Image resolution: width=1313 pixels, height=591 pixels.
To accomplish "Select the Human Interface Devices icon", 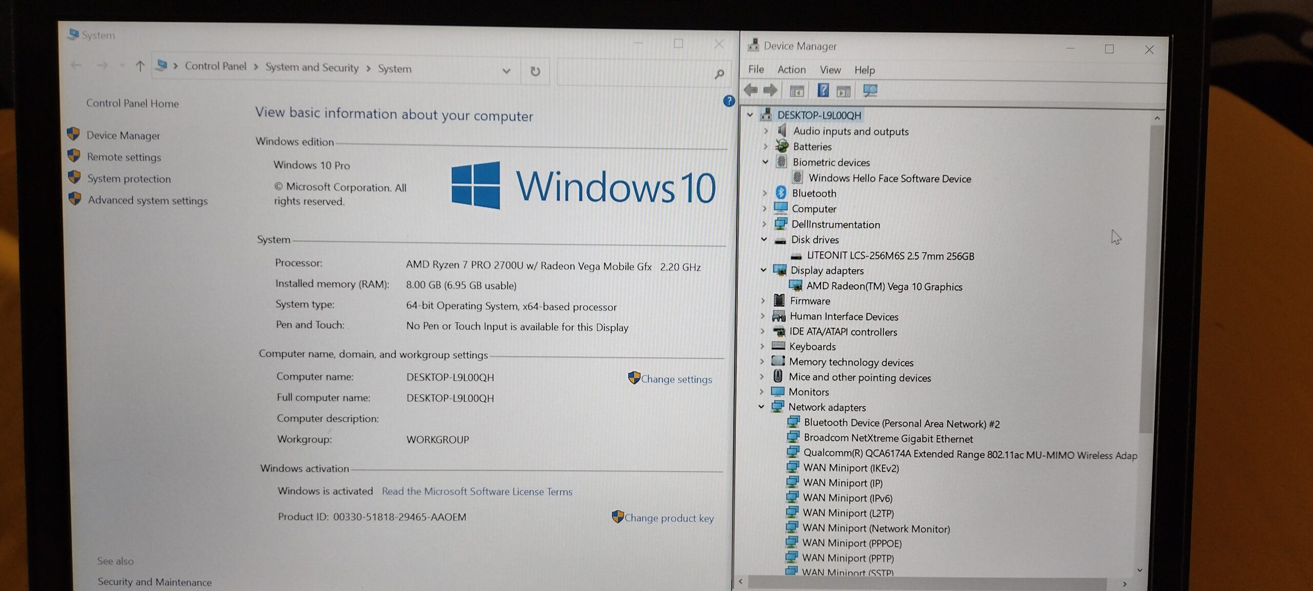I will (x=779, y=316).
